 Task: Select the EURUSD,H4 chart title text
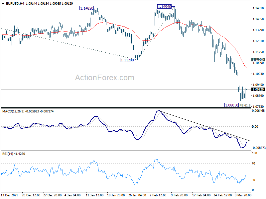(x=15, y=4)
